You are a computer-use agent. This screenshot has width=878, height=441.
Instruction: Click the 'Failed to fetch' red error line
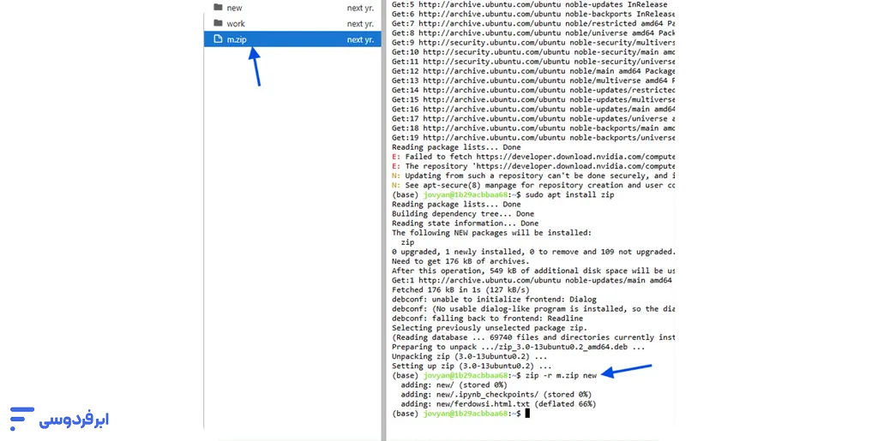[x=532, y=157]
